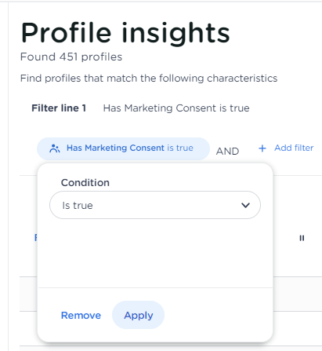
Task: Click the people icon in the filter chip
Action: tap(55, 148)
